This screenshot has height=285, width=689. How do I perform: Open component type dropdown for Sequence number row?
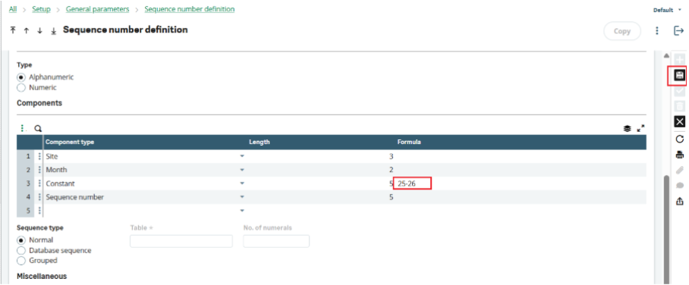[241, 197]
